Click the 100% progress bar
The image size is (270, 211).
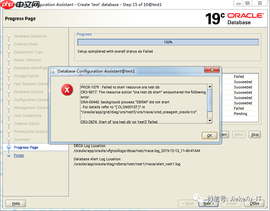click(x=168, y=42)
